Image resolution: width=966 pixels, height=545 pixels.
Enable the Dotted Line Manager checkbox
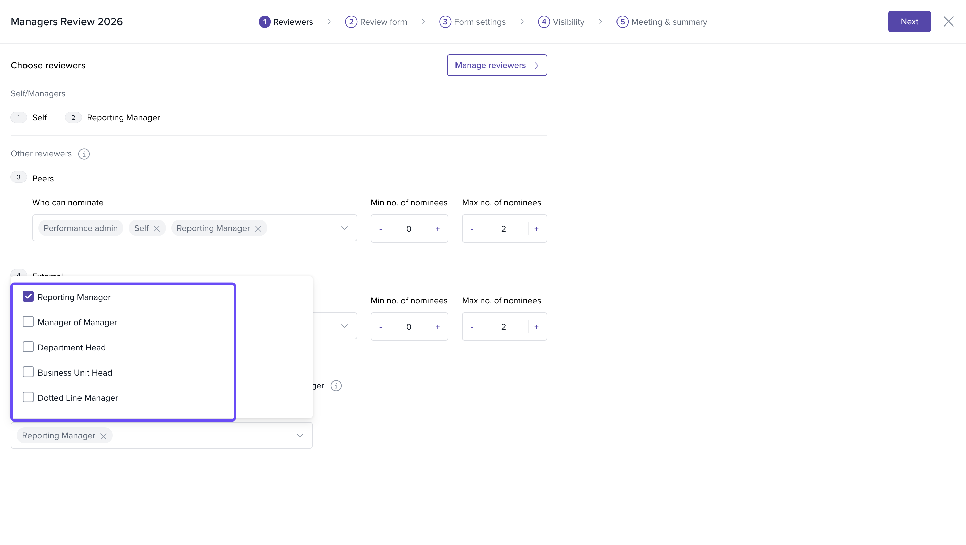[x=28, y=397]
